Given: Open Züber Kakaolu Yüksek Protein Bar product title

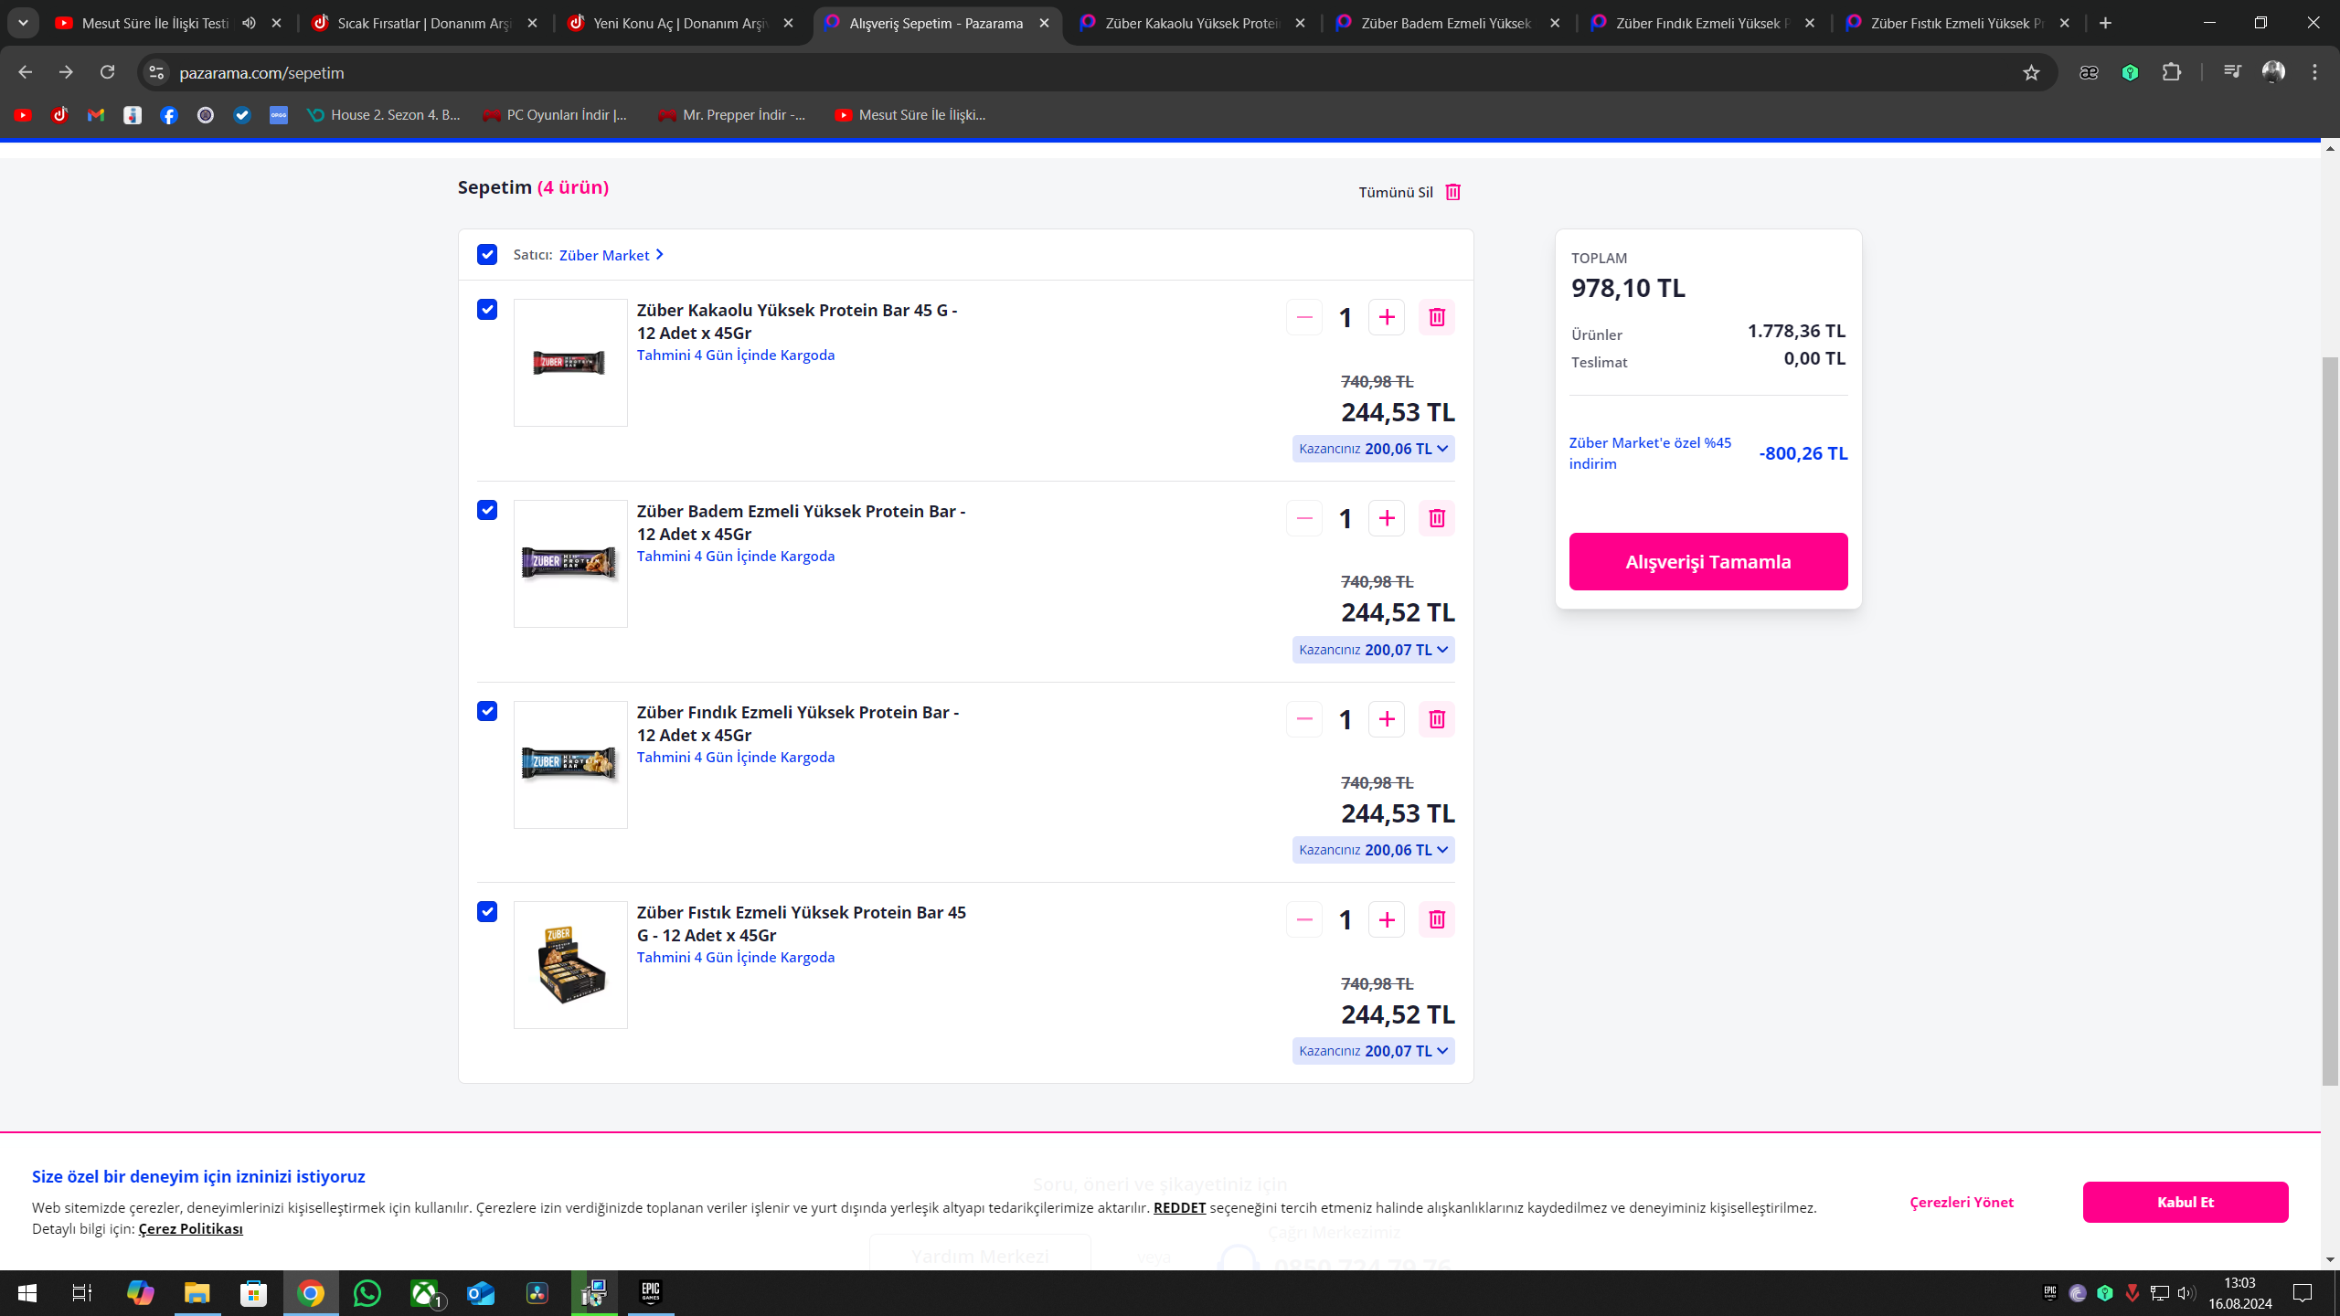Looking at the screenshot, I should (x=797, y=321).
